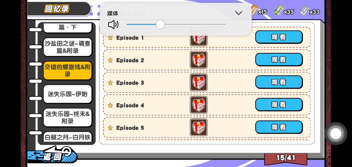Select the 迷失乐园-伊始 chapter tab
This screenshot has height=167, width=352.
point(67,94)
